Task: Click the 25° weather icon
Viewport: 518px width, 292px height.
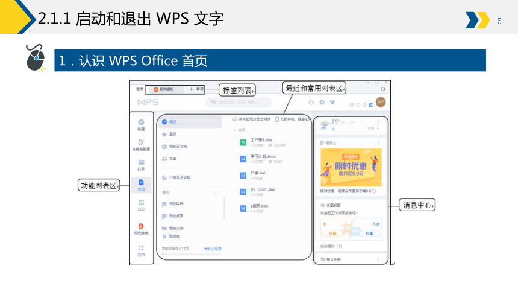Action: click(x=325, y=125)
